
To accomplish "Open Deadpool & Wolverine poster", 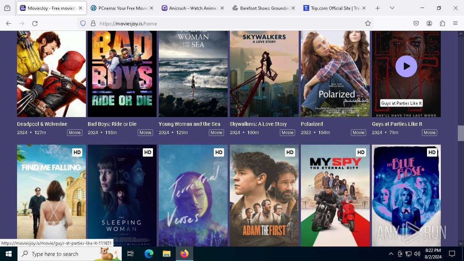I will click(x=51, y=74).
